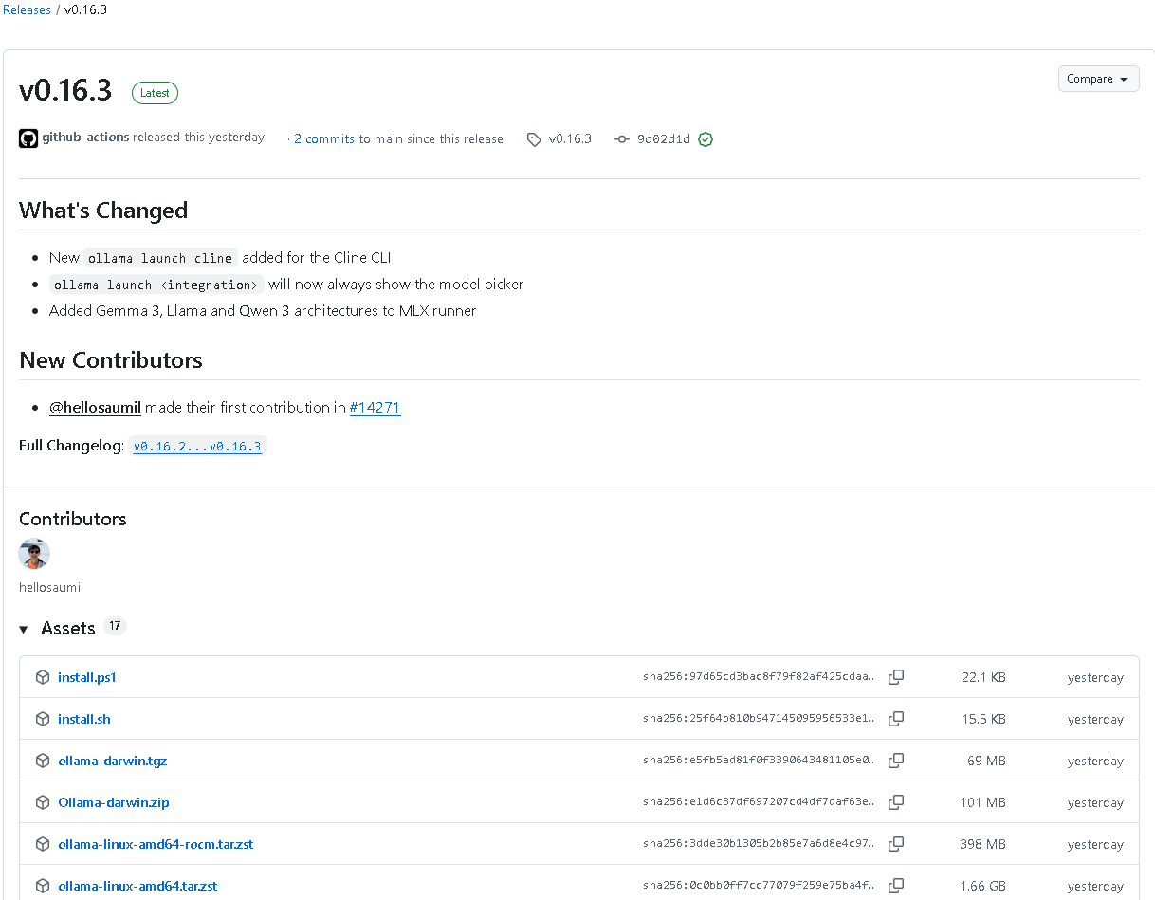Open commit 9d02d1d

click(664, 139)
